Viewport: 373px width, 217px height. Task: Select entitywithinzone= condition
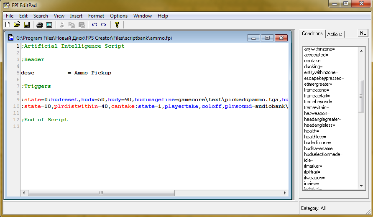click(321, 72)
